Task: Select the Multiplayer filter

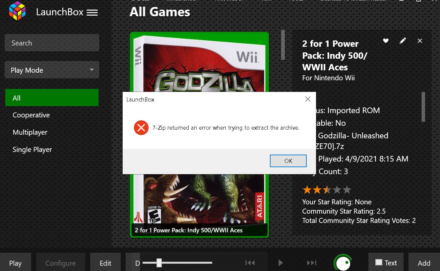Action: click(30, 132)
